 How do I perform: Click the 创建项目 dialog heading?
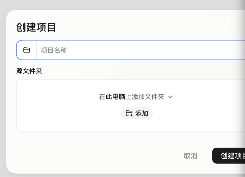click(36, 27)
